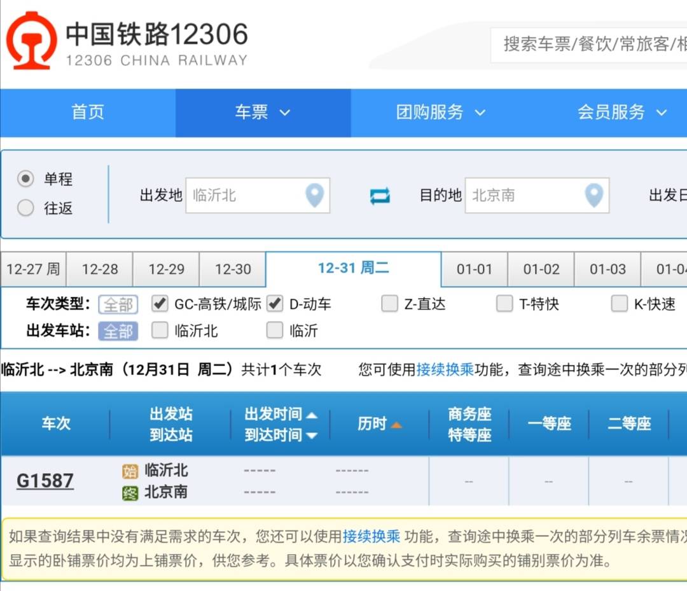
Task: Select the 12-31 周二 date tab
Action: (x=354, y=268)
